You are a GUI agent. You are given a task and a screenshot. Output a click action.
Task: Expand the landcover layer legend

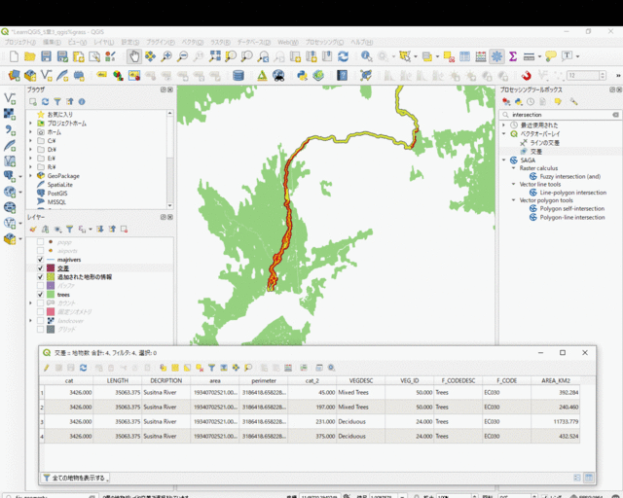click(x=30, y=320)
